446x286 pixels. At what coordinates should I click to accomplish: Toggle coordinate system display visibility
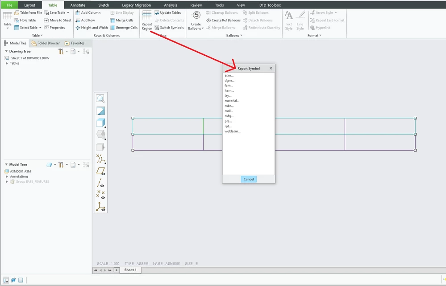pos(101,207)
